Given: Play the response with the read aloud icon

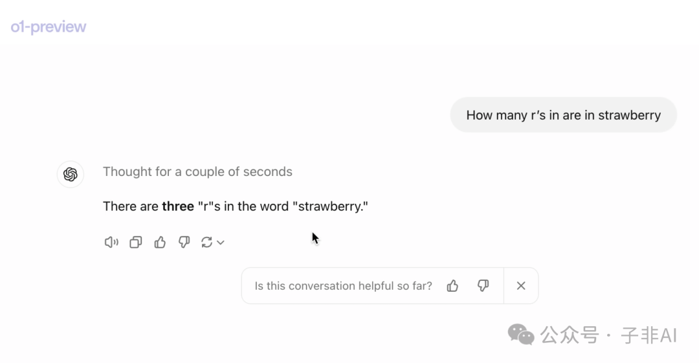Looking at the screenshot, I should [111, 242].
